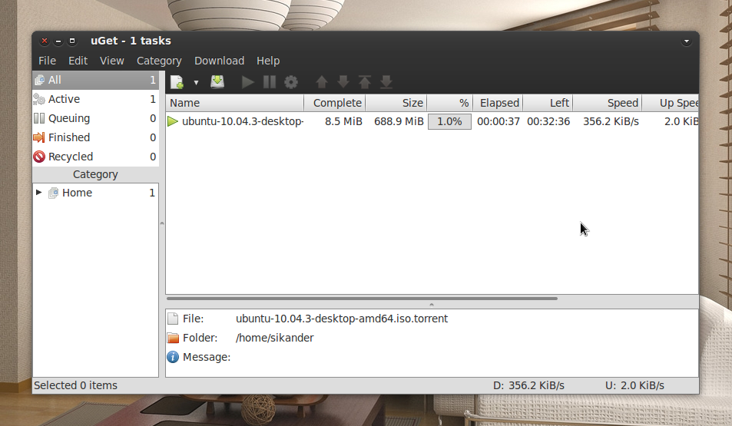Maximize the uGet window

pos(72,41)
